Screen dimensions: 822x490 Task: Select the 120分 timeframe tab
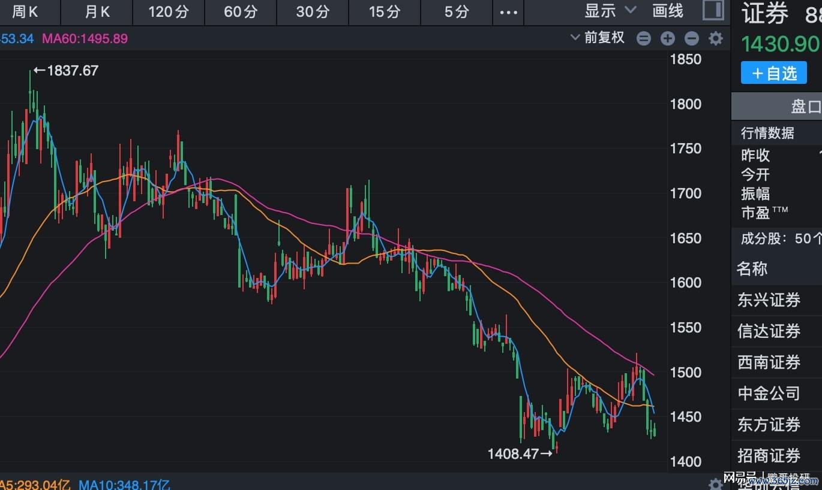pos(169,11)
